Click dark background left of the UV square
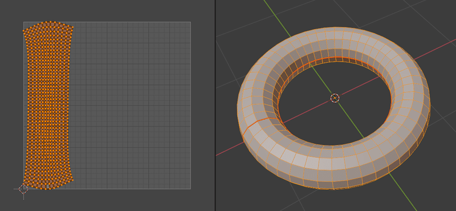The width and height of the screenshot is (456, 211). pyautogui.click(x=11, y=105)
